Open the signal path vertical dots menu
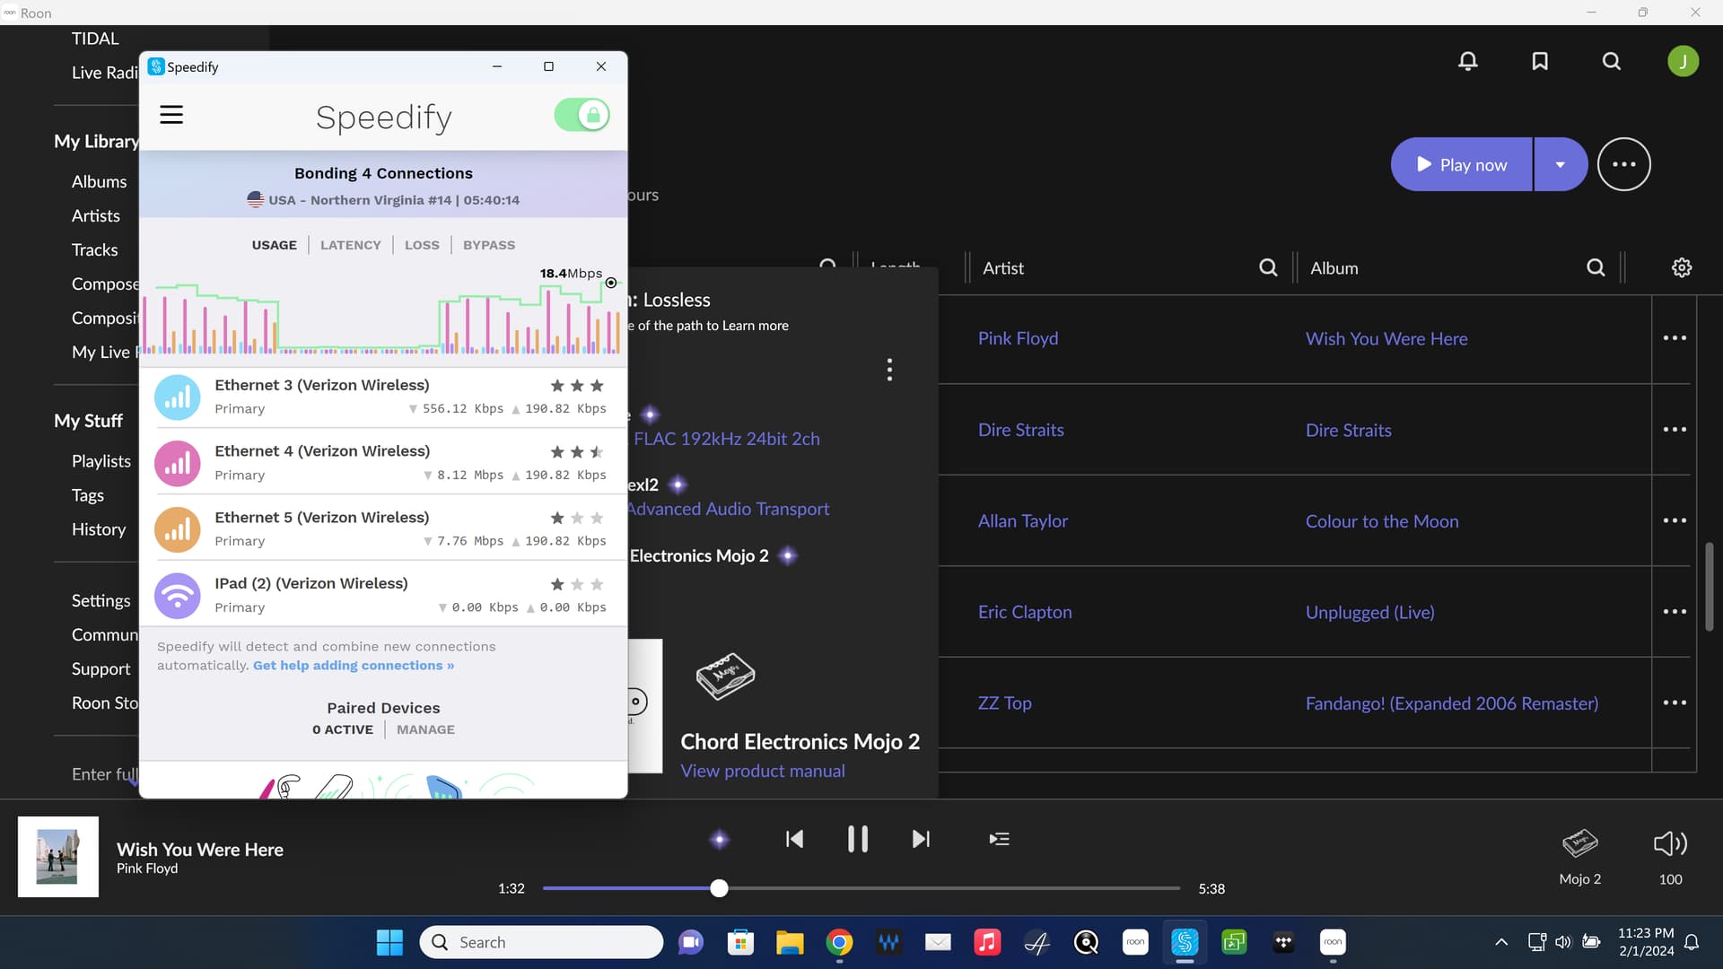This screenshot has height=969, width=1723. (x=889, y=370)
